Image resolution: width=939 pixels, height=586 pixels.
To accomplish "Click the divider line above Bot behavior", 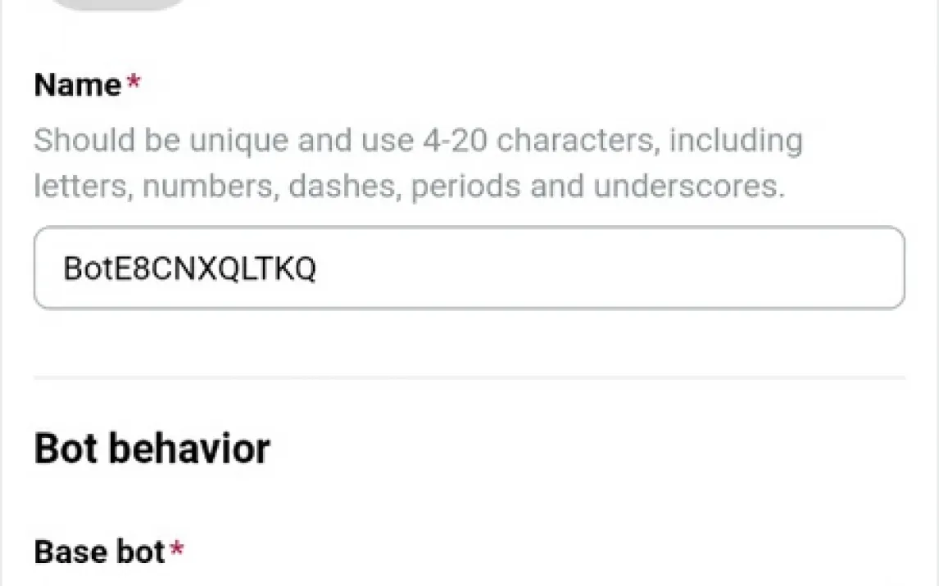I will 469,377.
